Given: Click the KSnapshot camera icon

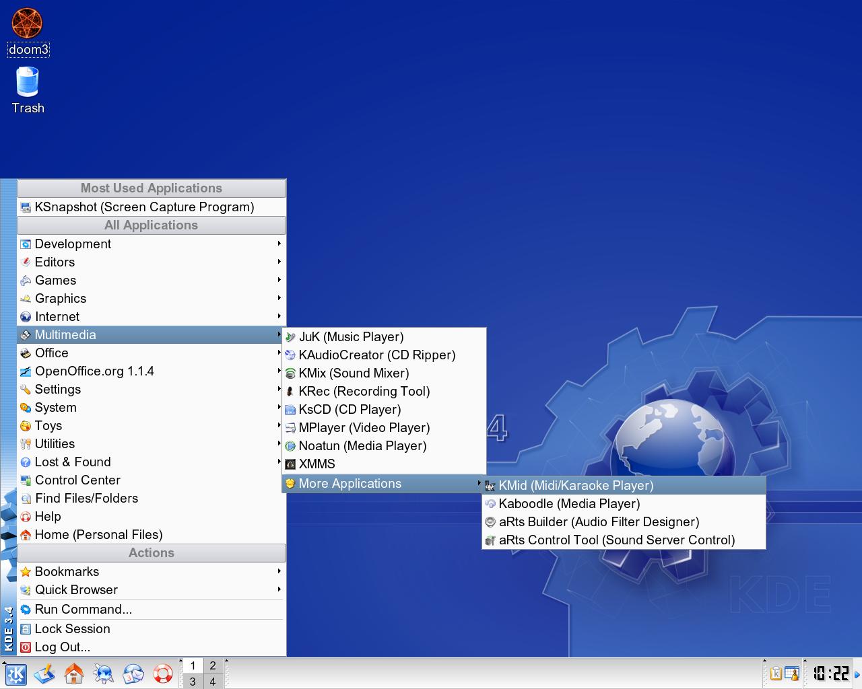Looking at the screenshot, I should click(x=26, y=207).
